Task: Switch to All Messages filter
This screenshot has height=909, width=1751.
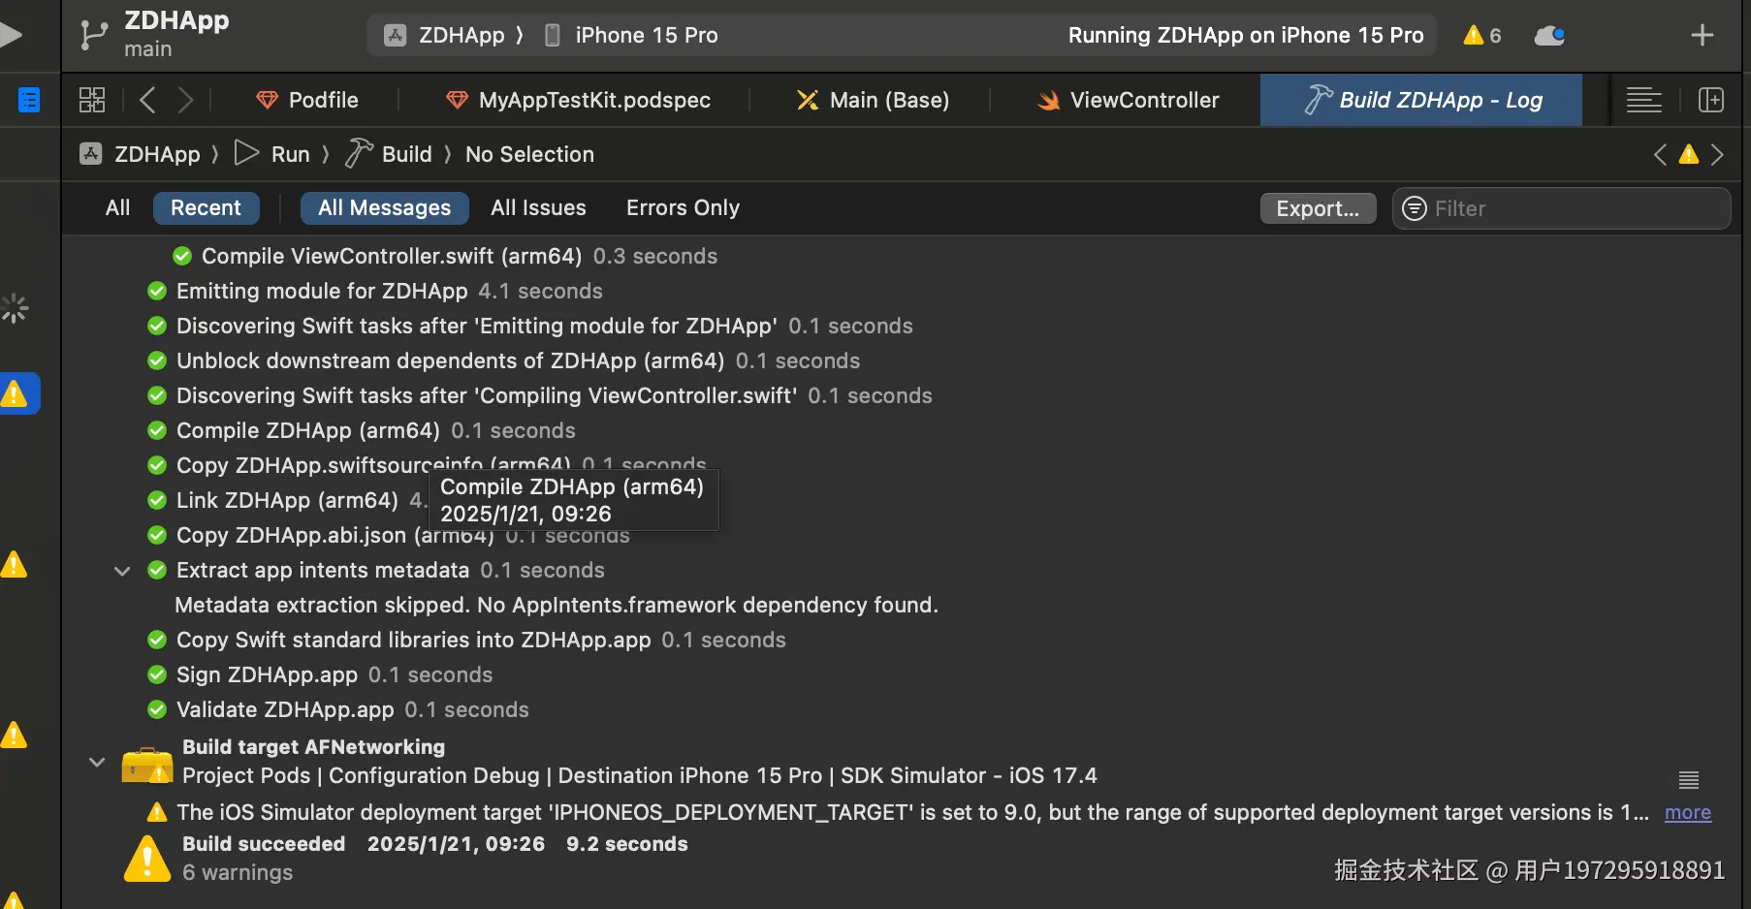Action: tap(384, 208)
